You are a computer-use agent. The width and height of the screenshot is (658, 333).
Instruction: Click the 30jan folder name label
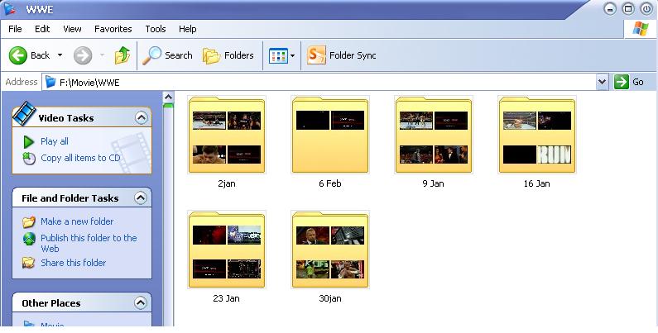tap(330, 298)
